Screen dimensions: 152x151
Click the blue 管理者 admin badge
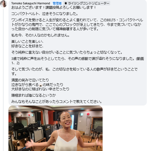[57, 3]
